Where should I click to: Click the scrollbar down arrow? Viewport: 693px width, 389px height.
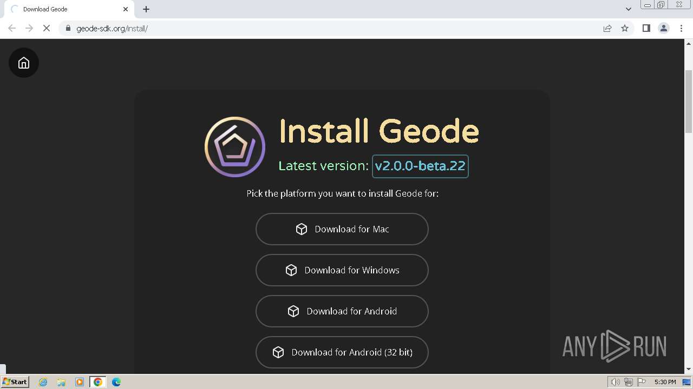(689, 369)
